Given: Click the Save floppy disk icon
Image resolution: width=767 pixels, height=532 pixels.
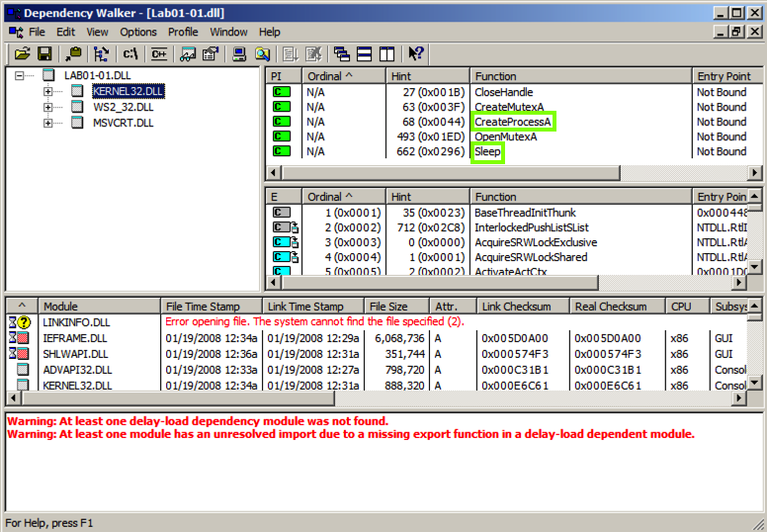Looking at the screenshot, I should (44, 53).
